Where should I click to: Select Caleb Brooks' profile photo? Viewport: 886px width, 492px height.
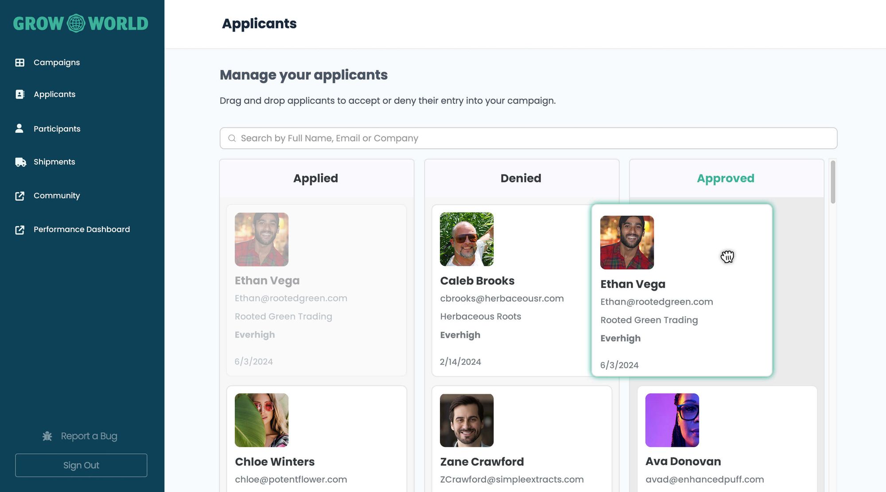click(466, 239)
